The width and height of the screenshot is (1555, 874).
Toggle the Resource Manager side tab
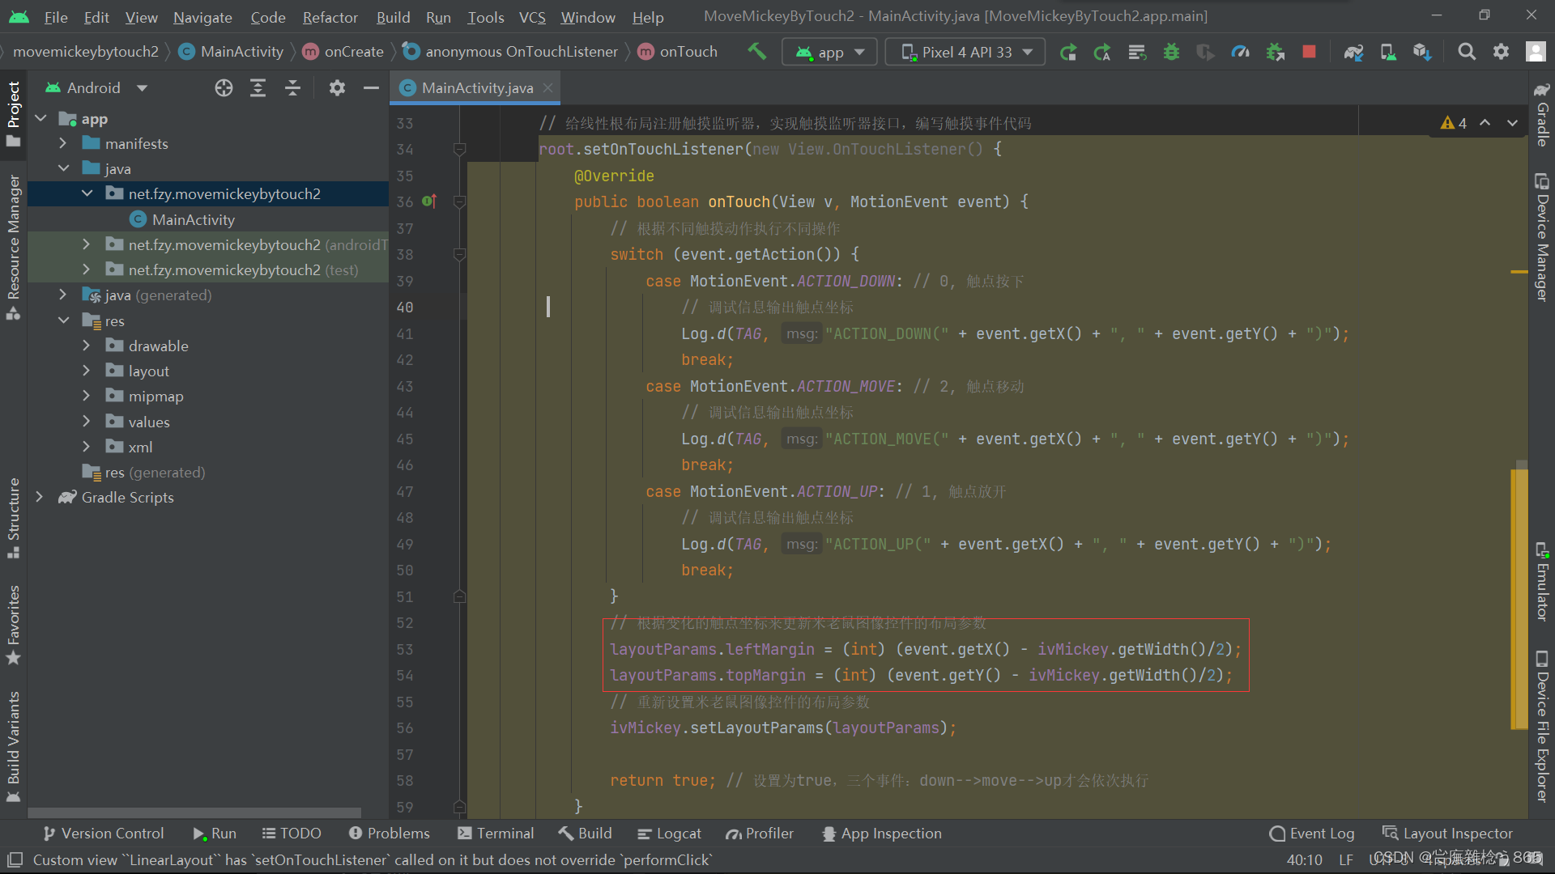(14, 247)
